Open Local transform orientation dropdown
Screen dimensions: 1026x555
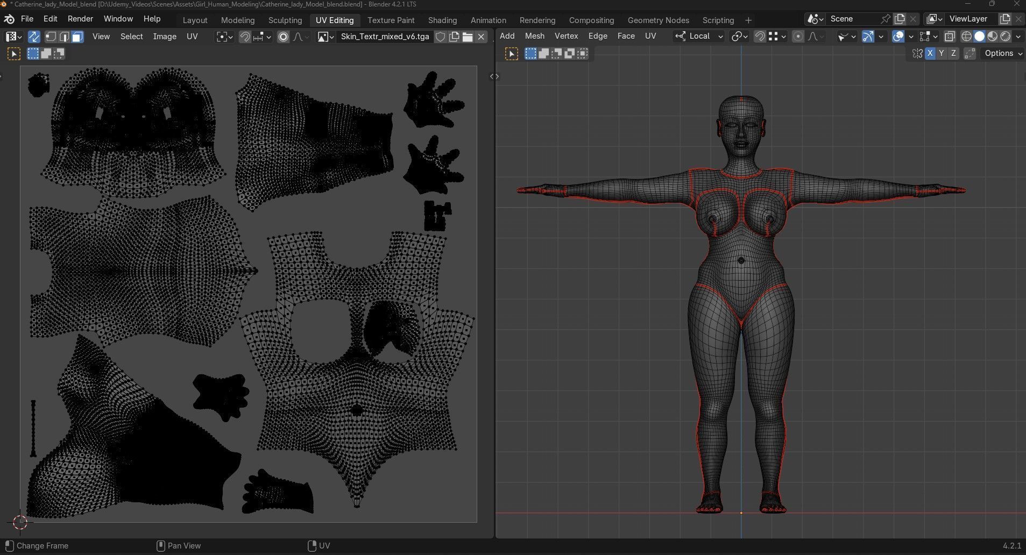699,36
